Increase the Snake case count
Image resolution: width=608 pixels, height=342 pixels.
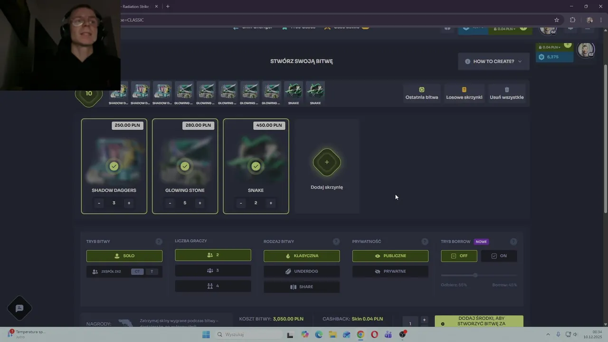(x=271, y=203)
